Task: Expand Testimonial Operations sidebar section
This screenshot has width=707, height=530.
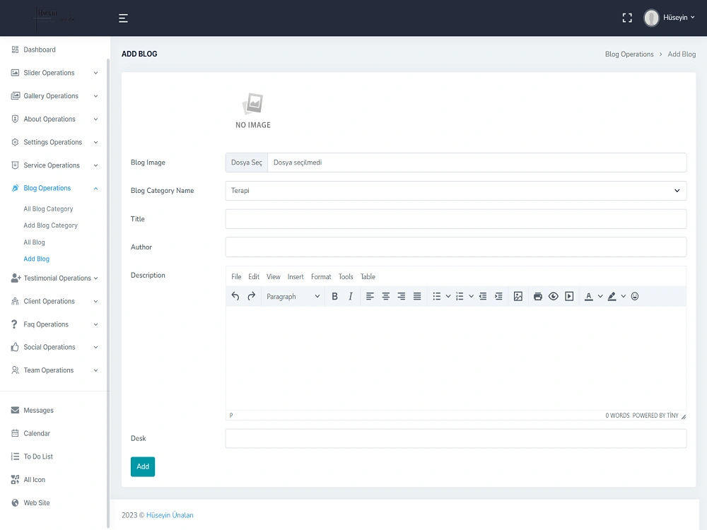Action: point(54,278)
